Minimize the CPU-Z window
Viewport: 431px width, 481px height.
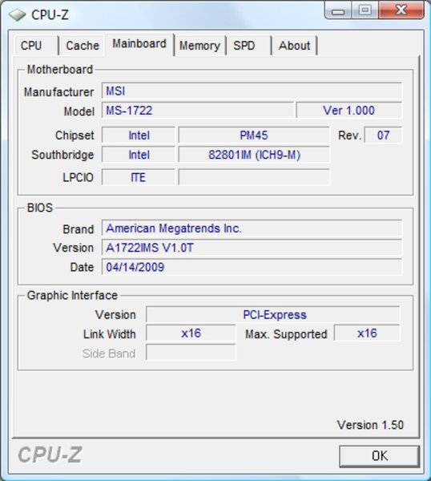338,11
